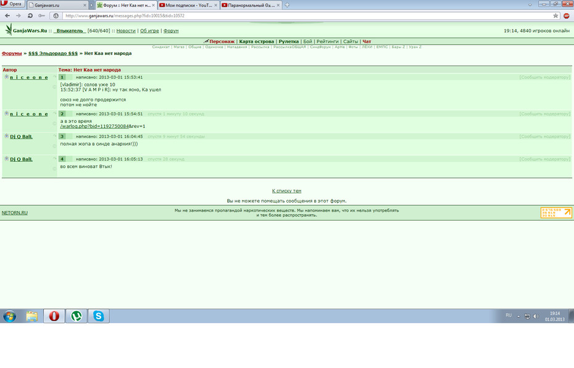Click post number 1 badge
Screen dimensions: 574x368
pos(62,77)
